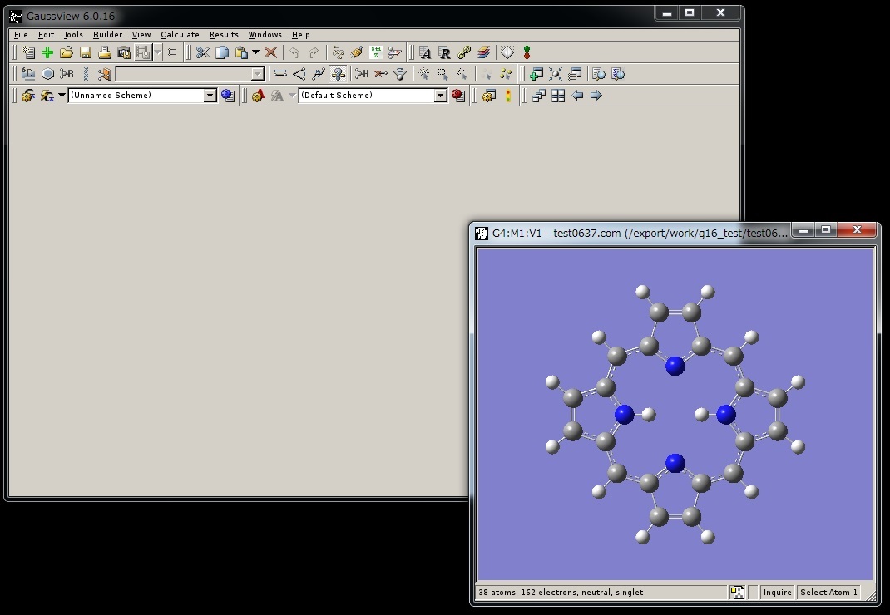Open the Calculate menu

(180, 35)
